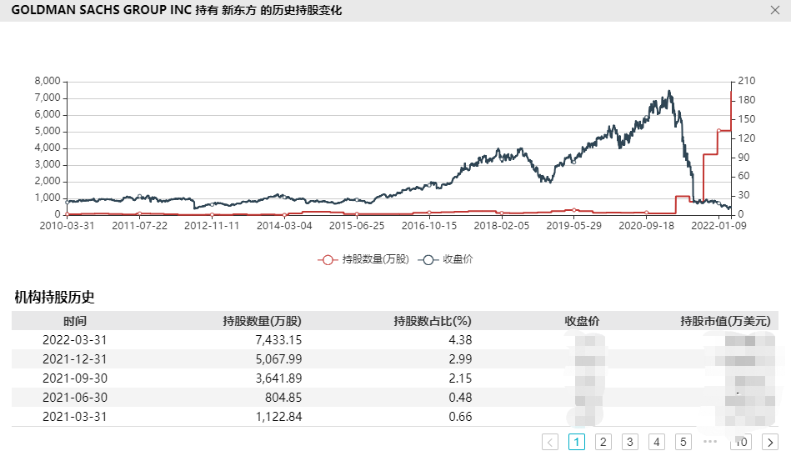Switch to page 4 in pagination
791x456 pixels.
click(x=656, y=442)
